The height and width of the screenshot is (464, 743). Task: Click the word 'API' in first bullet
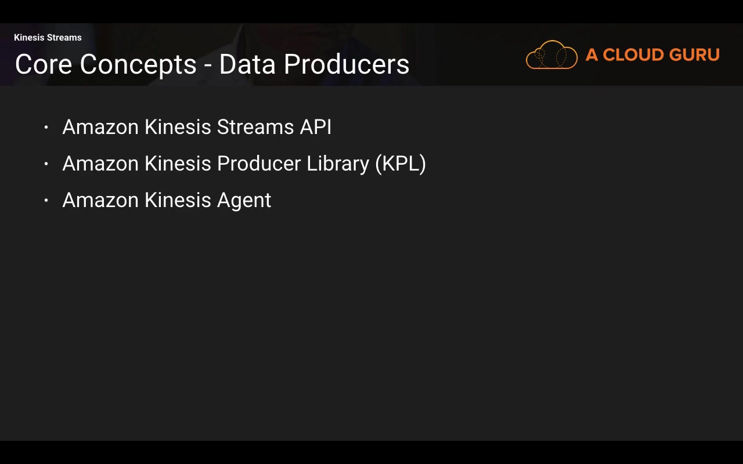click(316, 127)
